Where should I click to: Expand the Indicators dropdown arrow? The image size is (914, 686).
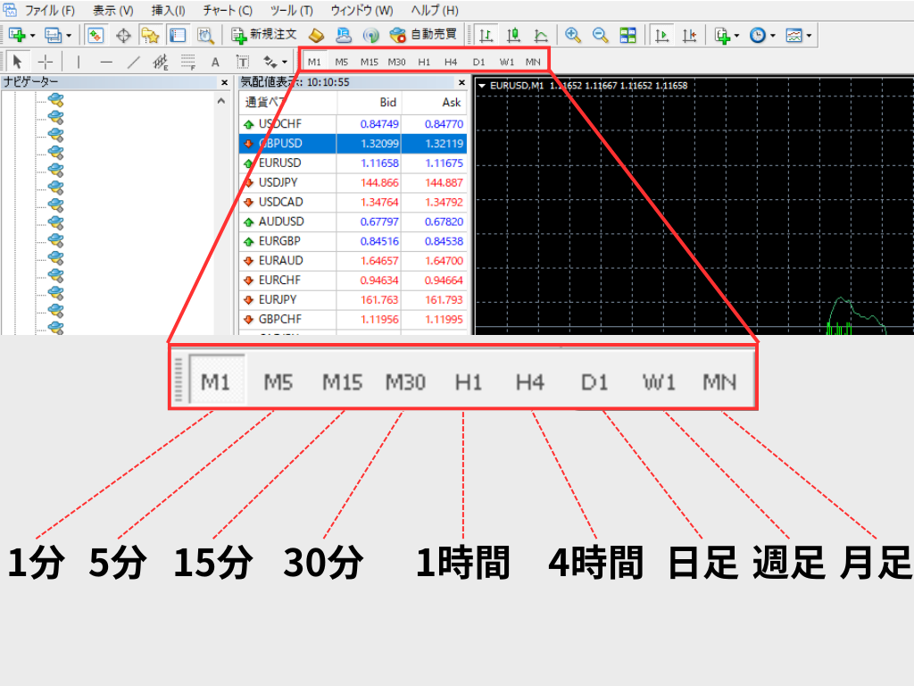click(736, 36)
